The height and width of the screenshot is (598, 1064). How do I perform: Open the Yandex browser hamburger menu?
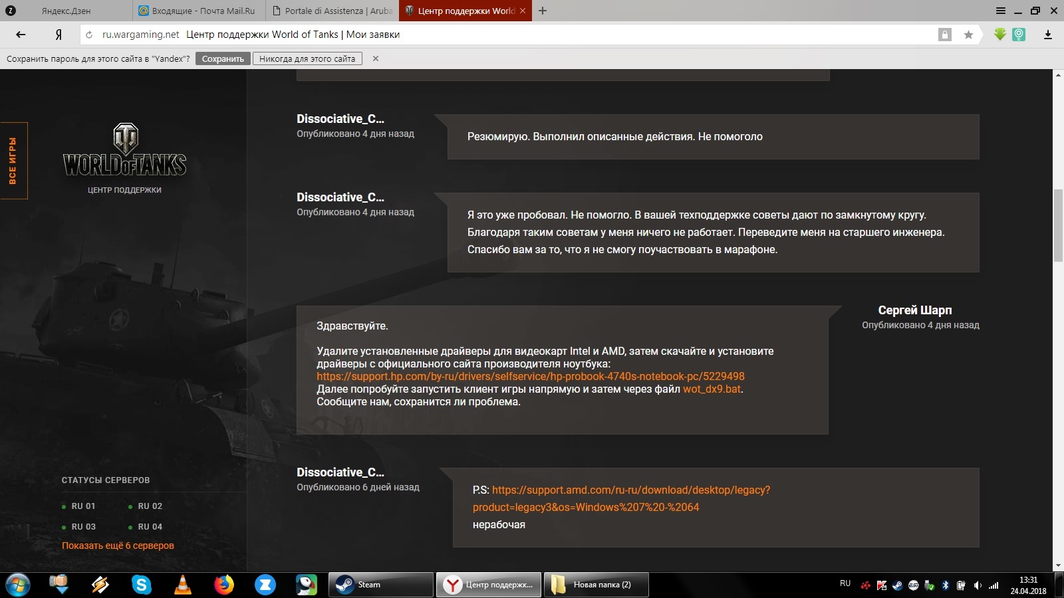click(x=1001, y=11)
